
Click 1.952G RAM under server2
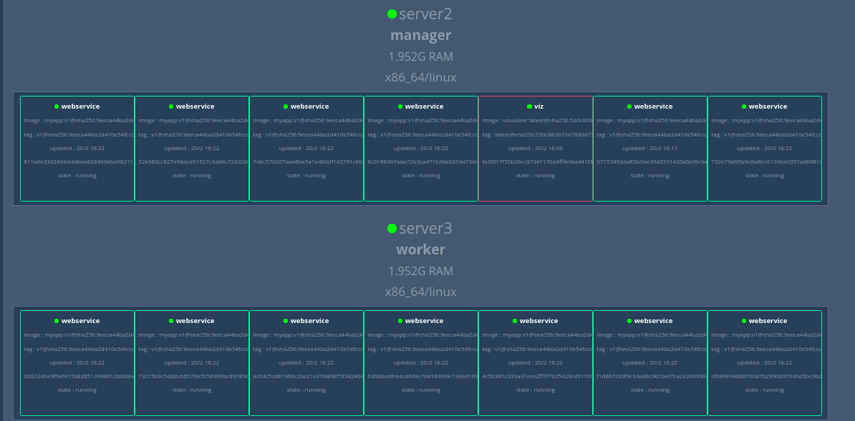pyautogui.click(x=420, y=56)
